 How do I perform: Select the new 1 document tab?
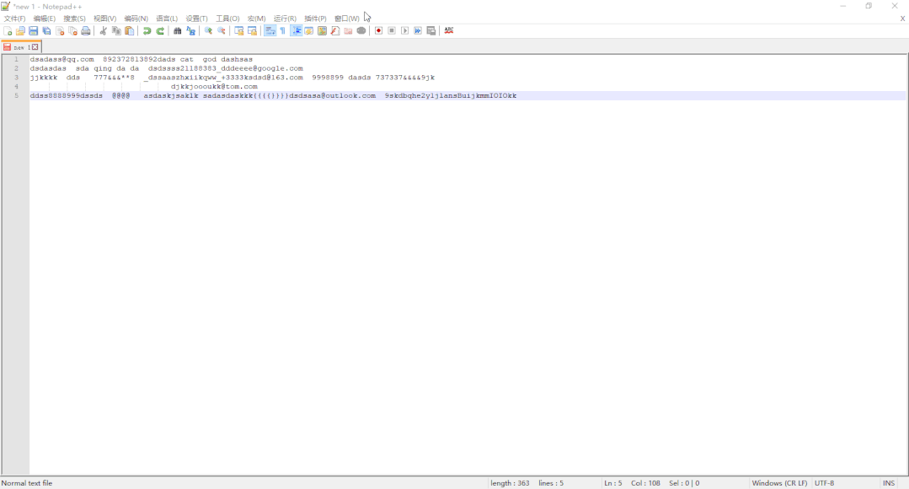(21, 47)
